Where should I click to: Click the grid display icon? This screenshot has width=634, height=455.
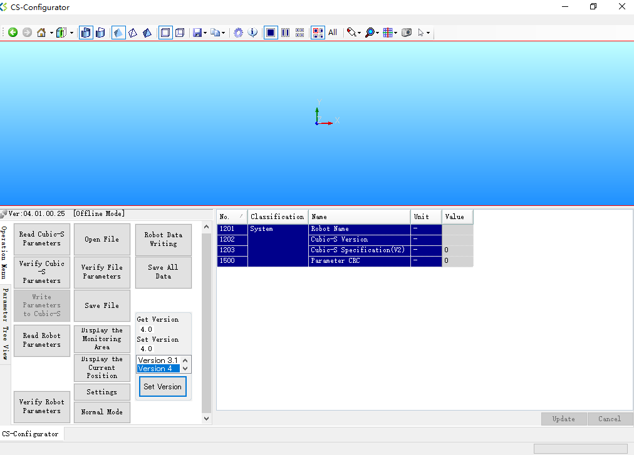[x=388, y=32]
